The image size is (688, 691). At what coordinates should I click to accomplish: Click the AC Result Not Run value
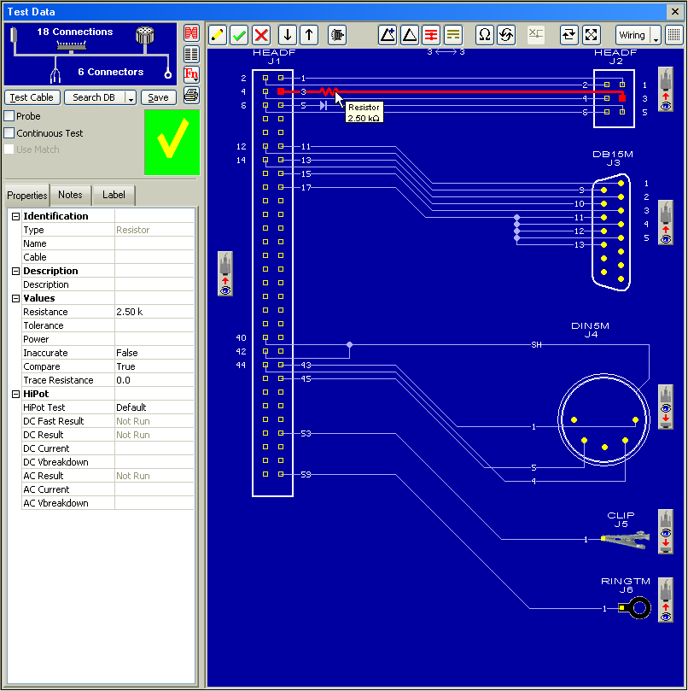(155, 476)
